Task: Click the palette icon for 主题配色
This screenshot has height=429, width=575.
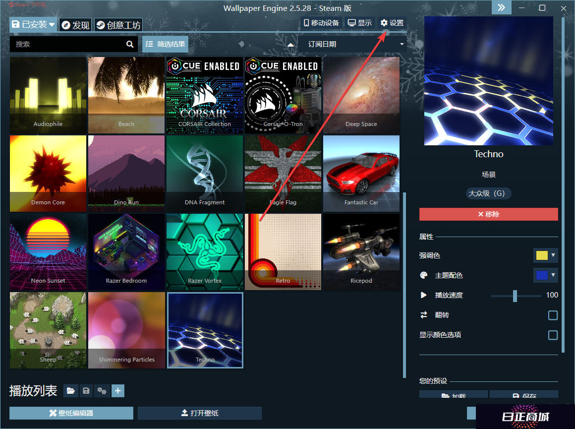Action: (x=423, y=275)
